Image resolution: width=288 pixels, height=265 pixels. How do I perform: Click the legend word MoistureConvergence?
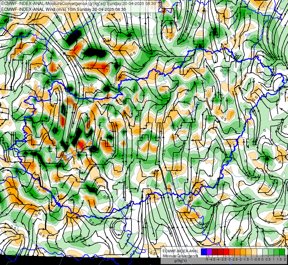[x=180, y=256]
